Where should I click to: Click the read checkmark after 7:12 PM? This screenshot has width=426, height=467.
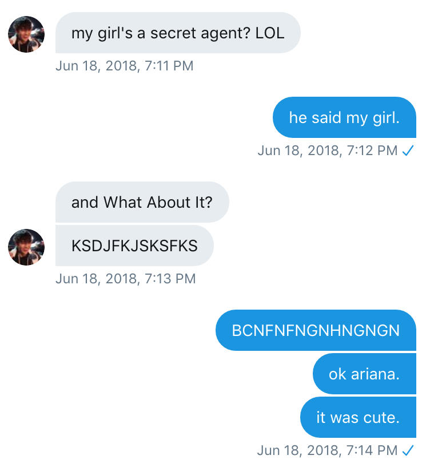[408, 151]
